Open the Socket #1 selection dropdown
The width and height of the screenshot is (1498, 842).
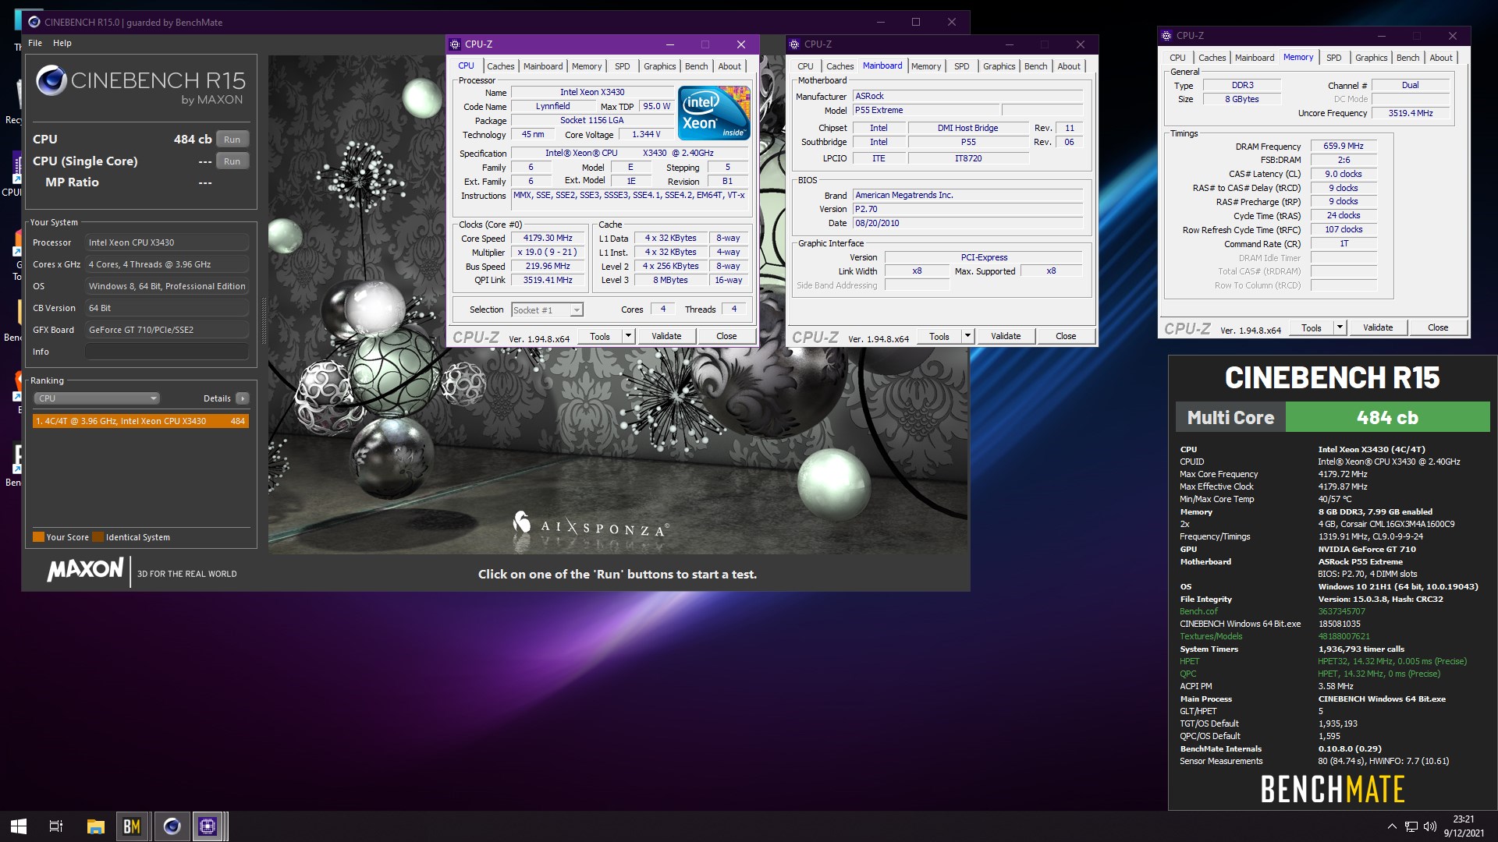click(548, 310)
